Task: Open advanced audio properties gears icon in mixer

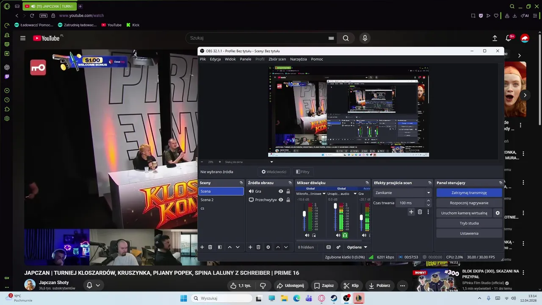Action: (338, 247)
